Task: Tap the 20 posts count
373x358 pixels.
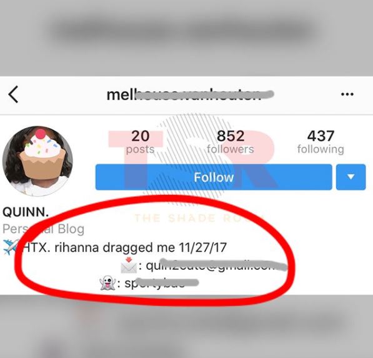Action: (x=141, y=142)
